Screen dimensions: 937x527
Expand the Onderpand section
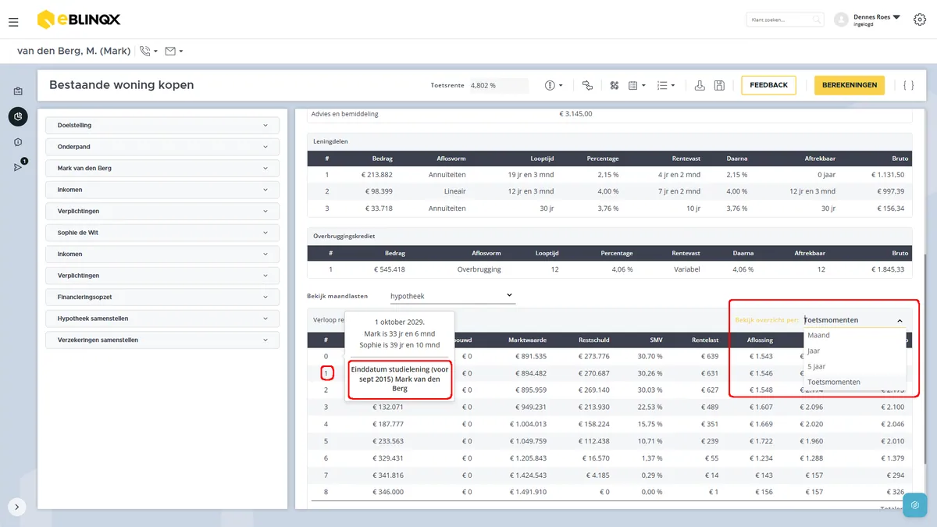pyautogui.click(x=162, y=147)
